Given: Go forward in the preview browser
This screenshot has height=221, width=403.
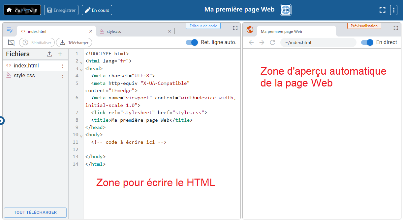Looking at the screenshot, I should [x=262, y=42].
